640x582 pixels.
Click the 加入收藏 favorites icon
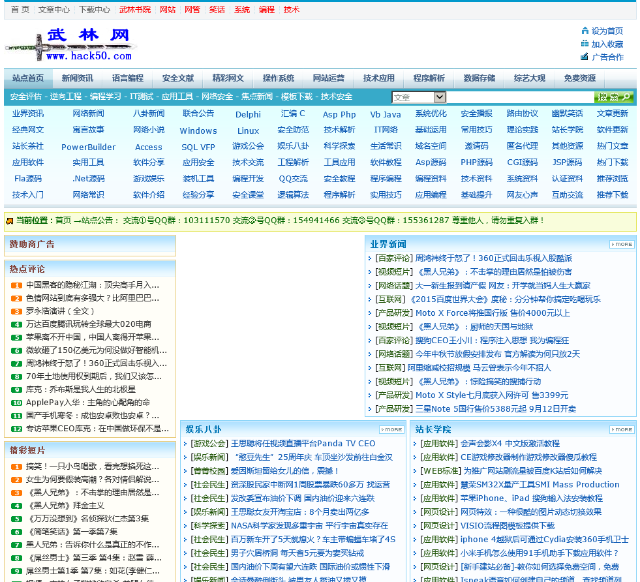585,44
